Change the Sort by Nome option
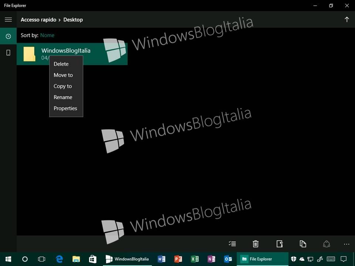 pyautogui.click(x=47, y=35)
